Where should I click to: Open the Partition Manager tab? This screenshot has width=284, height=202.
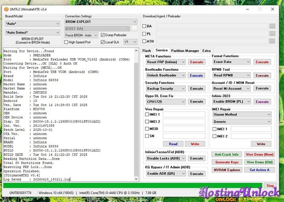pos(185,51)
